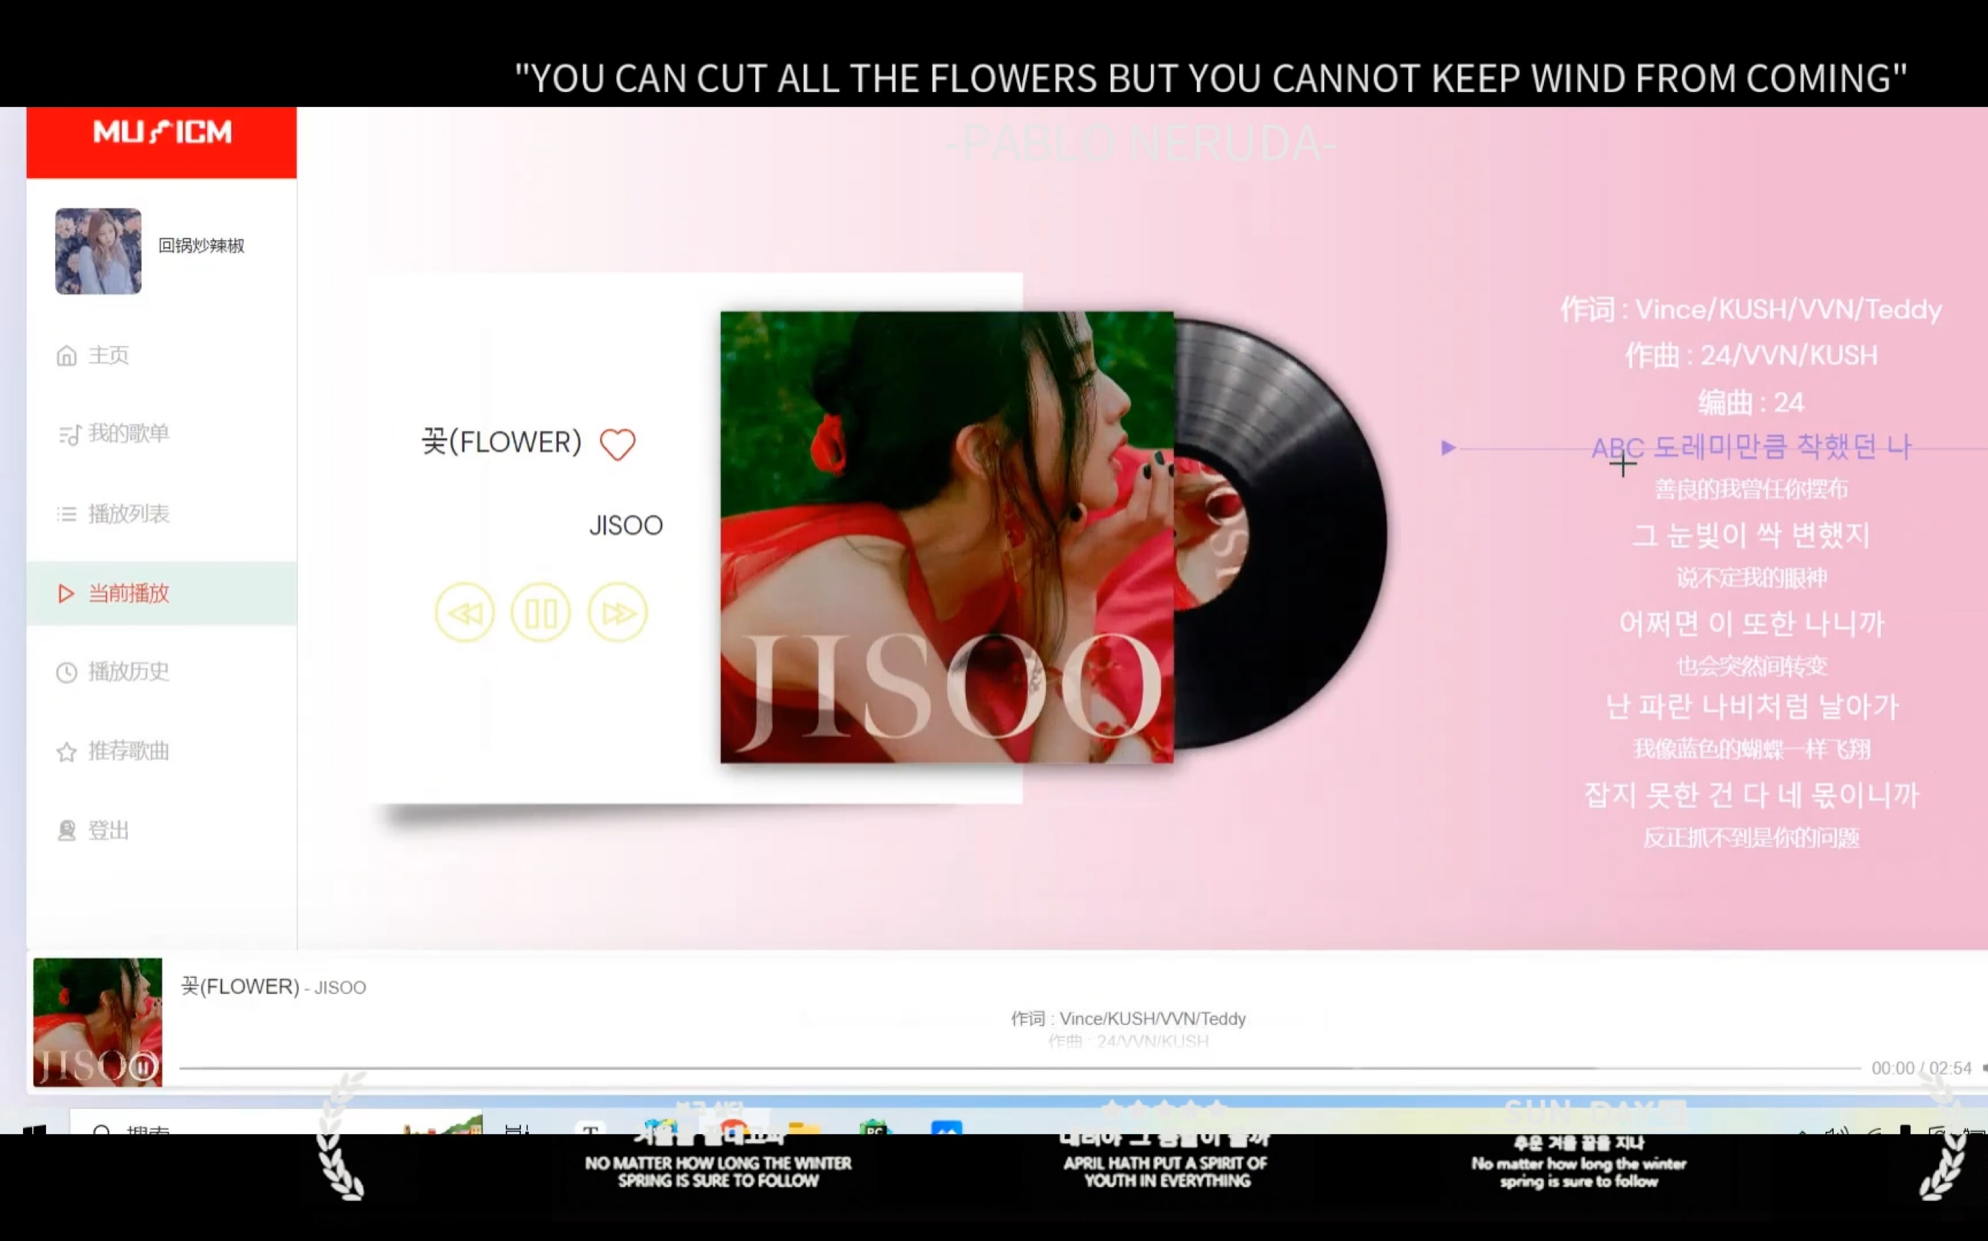Viewport: 1988px width, 1241px height.
Task: Click the username 回锅炒辣椒
Action: pos(201,246)
